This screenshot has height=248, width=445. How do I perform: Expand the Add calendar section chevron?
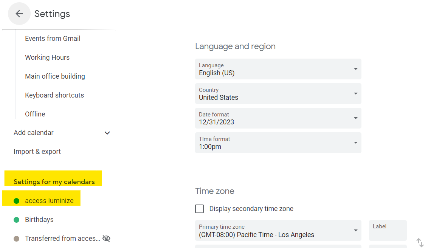[x=107, y=133]
